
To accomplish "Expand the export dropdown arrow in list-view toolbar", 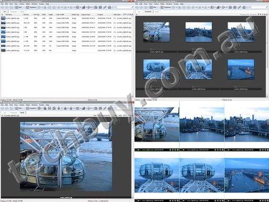I will tap(86, 7).
